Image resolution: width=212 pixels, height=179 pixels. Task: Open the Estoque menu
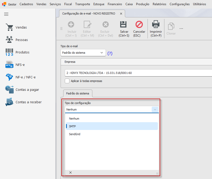(x=99, y=4)
